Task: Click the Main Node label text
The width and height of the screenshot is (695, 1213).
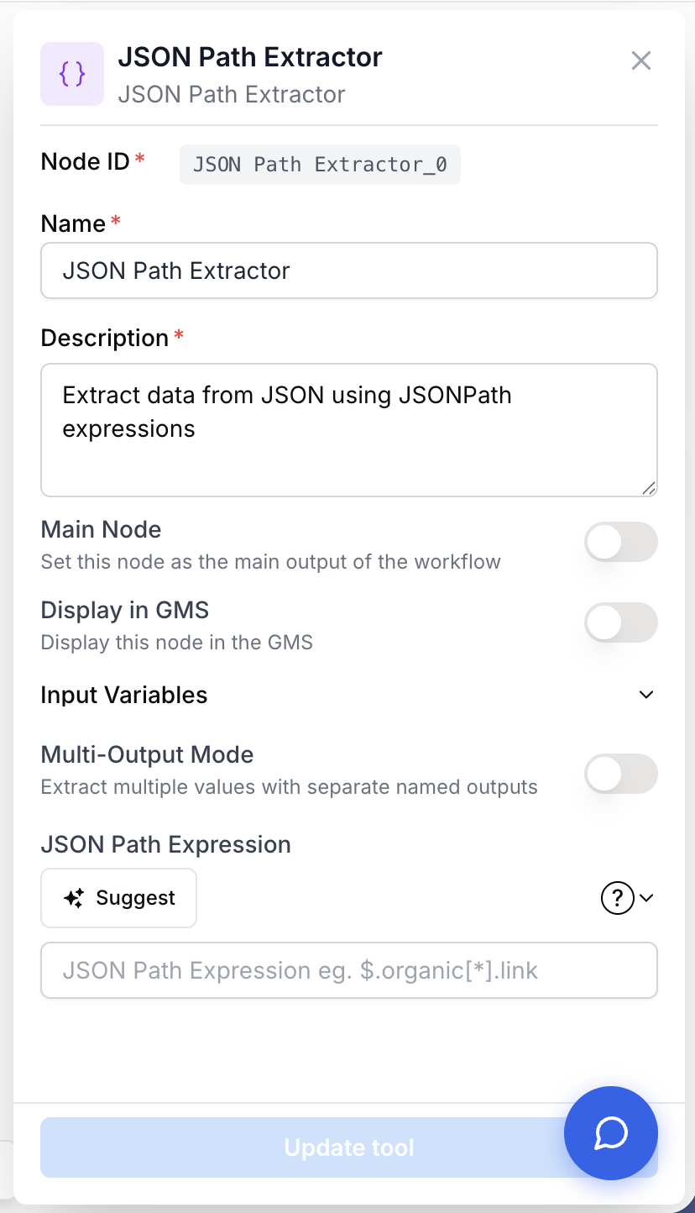Action: pos(101,529)
